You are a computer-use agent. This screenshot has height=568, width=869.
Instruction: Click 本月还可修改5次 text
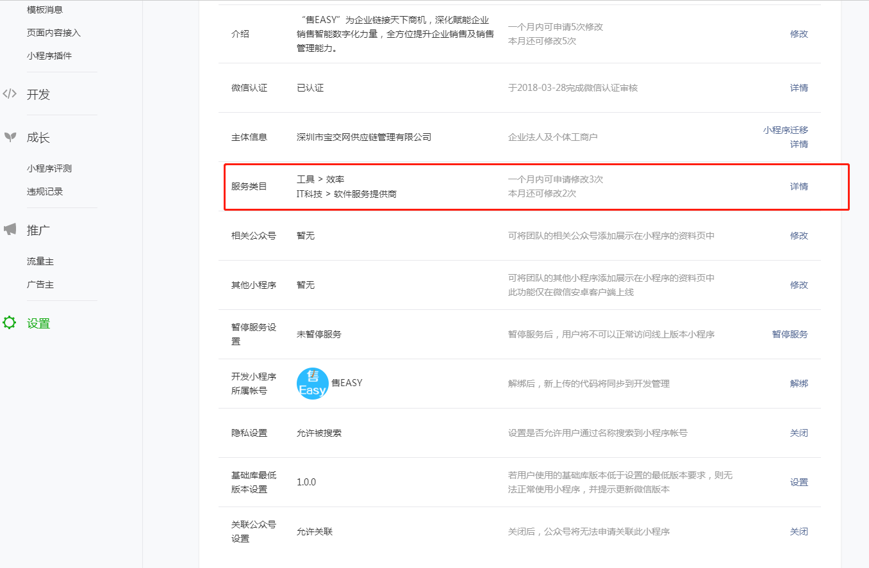click(x=542, y=41)
